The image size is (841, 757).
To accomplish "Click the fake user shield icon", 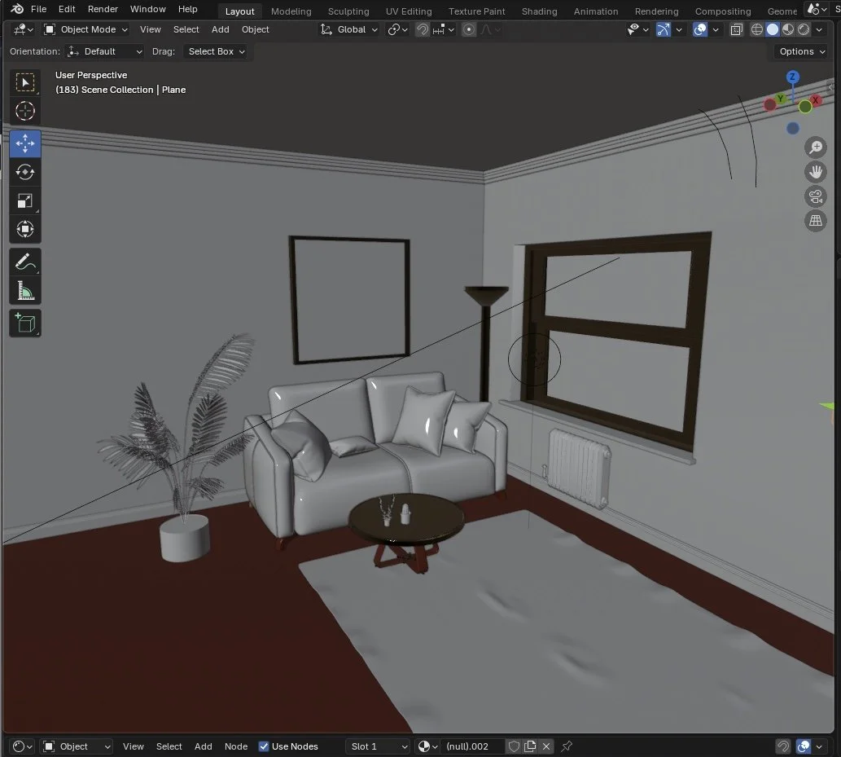I will [x=513, y=746].
